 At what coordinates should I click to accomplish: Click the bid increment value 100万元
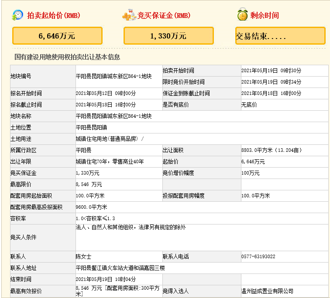[x=250, y=173]
